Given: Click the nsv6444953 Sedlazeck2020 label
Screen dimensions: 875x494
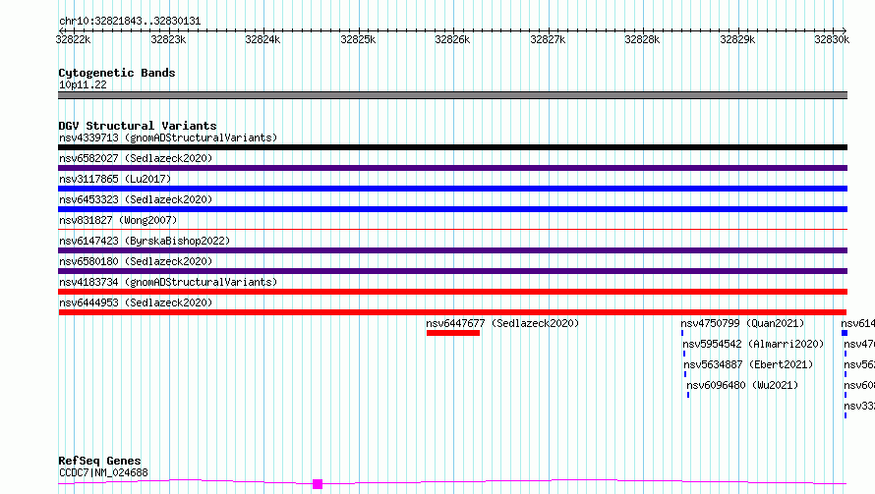Looking at the screenshot, I should click(136, 302).
